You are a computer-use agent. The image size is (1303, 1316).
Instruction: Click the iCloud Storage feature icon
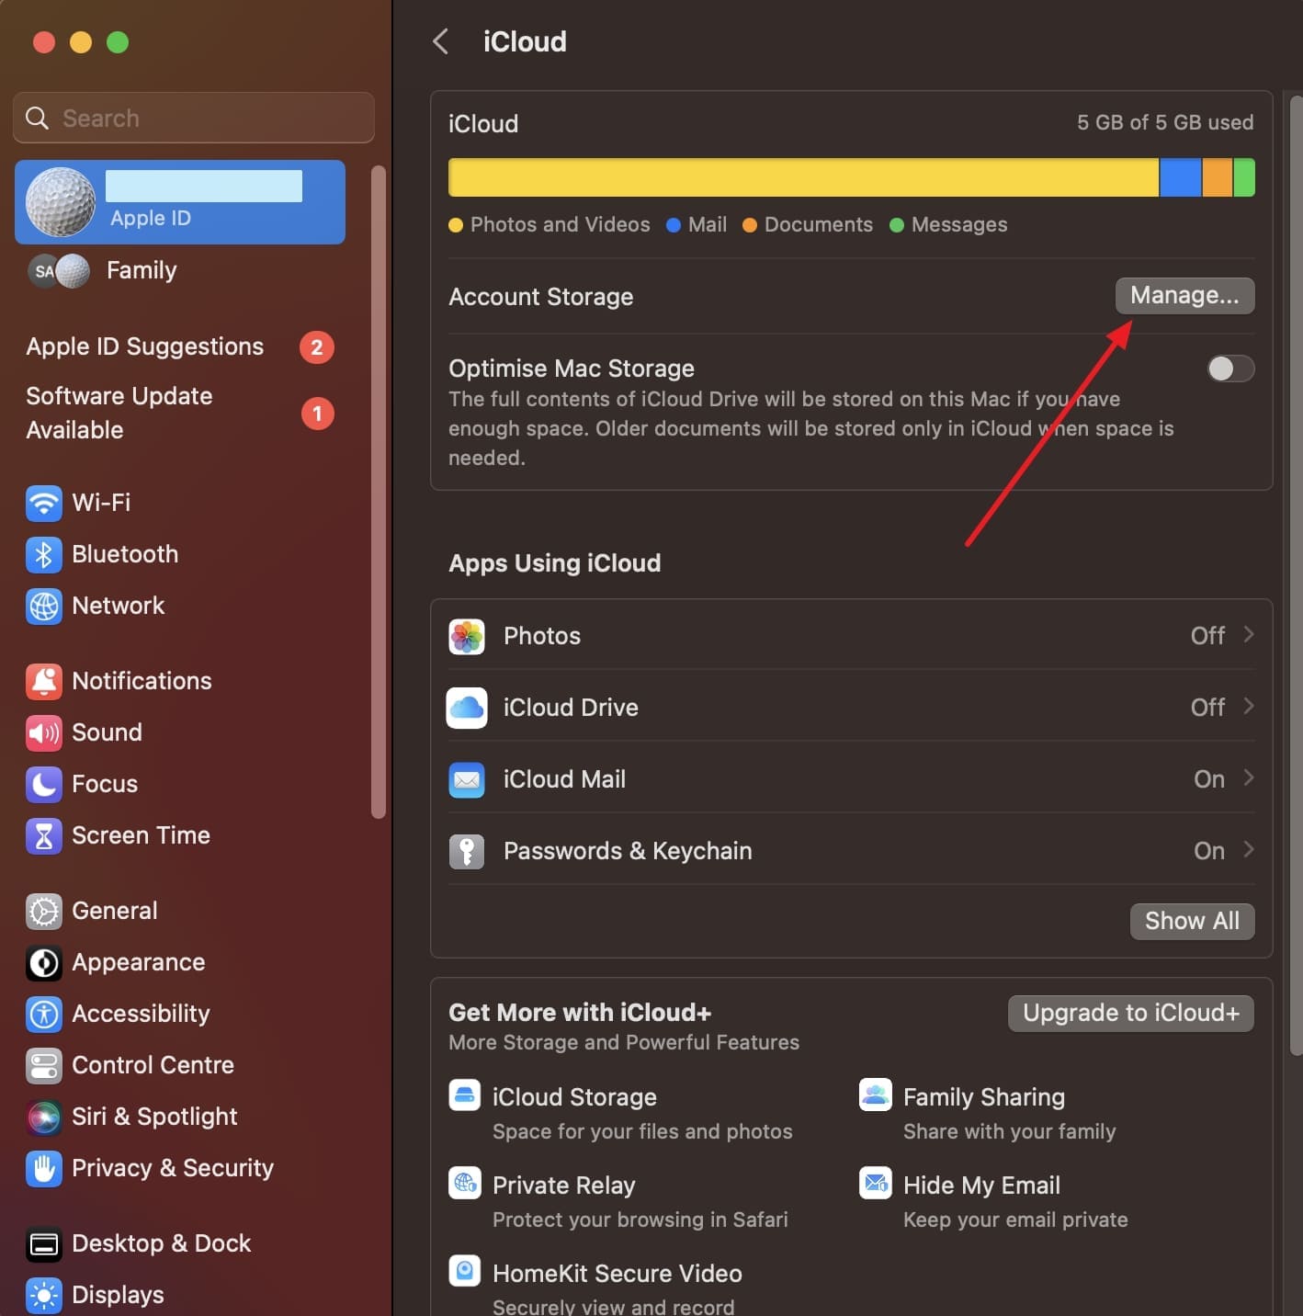[465, 1095]
